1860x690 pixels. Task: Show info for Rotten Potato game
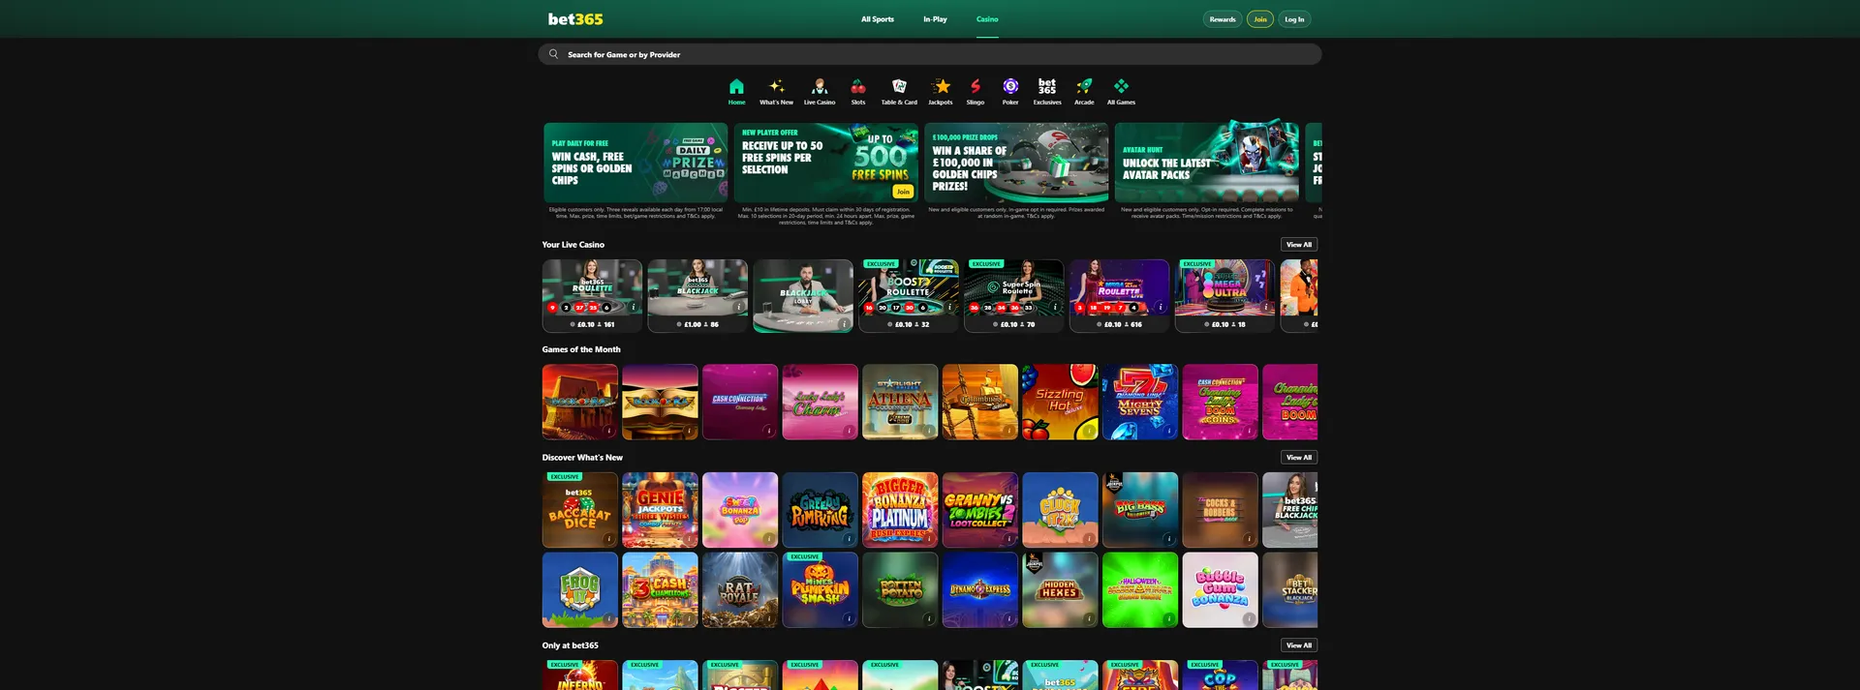point(929,618)
